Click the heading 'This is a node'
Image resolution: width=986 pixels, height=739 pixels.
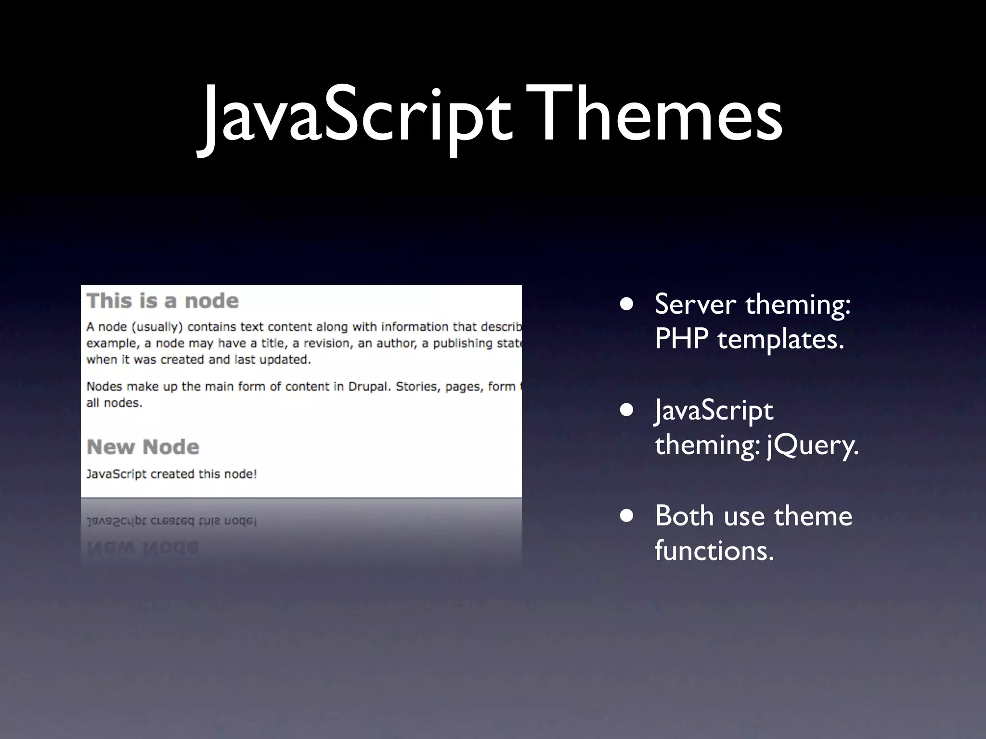(163, 301)
